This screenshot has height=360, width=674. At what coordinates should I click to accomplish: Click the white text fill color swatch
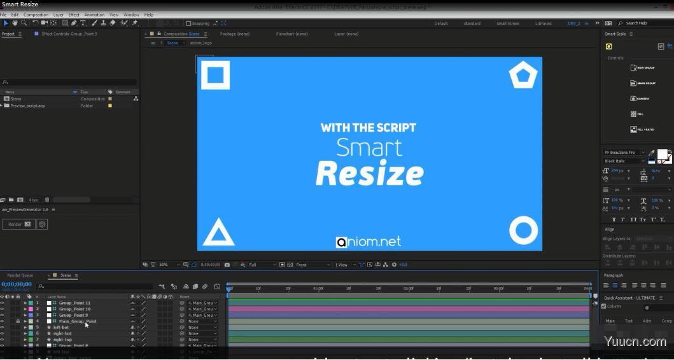(x=662, y=154)
